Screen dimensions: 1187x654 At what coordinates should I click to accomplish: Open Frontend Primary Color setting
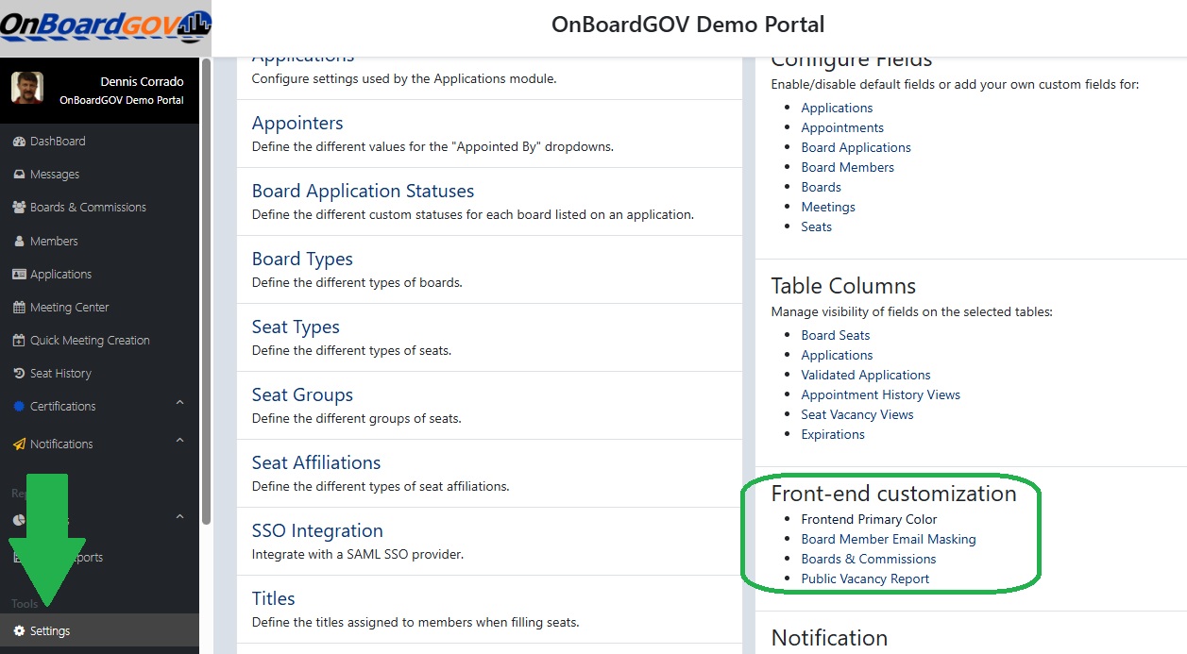870,519
